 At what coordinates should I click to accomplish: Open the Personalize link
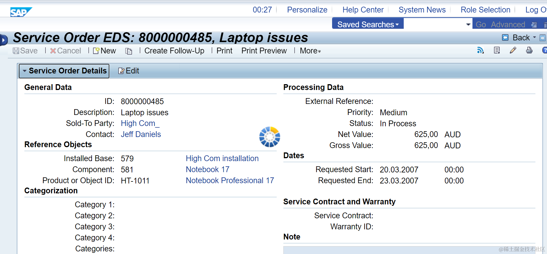[307, 10]
